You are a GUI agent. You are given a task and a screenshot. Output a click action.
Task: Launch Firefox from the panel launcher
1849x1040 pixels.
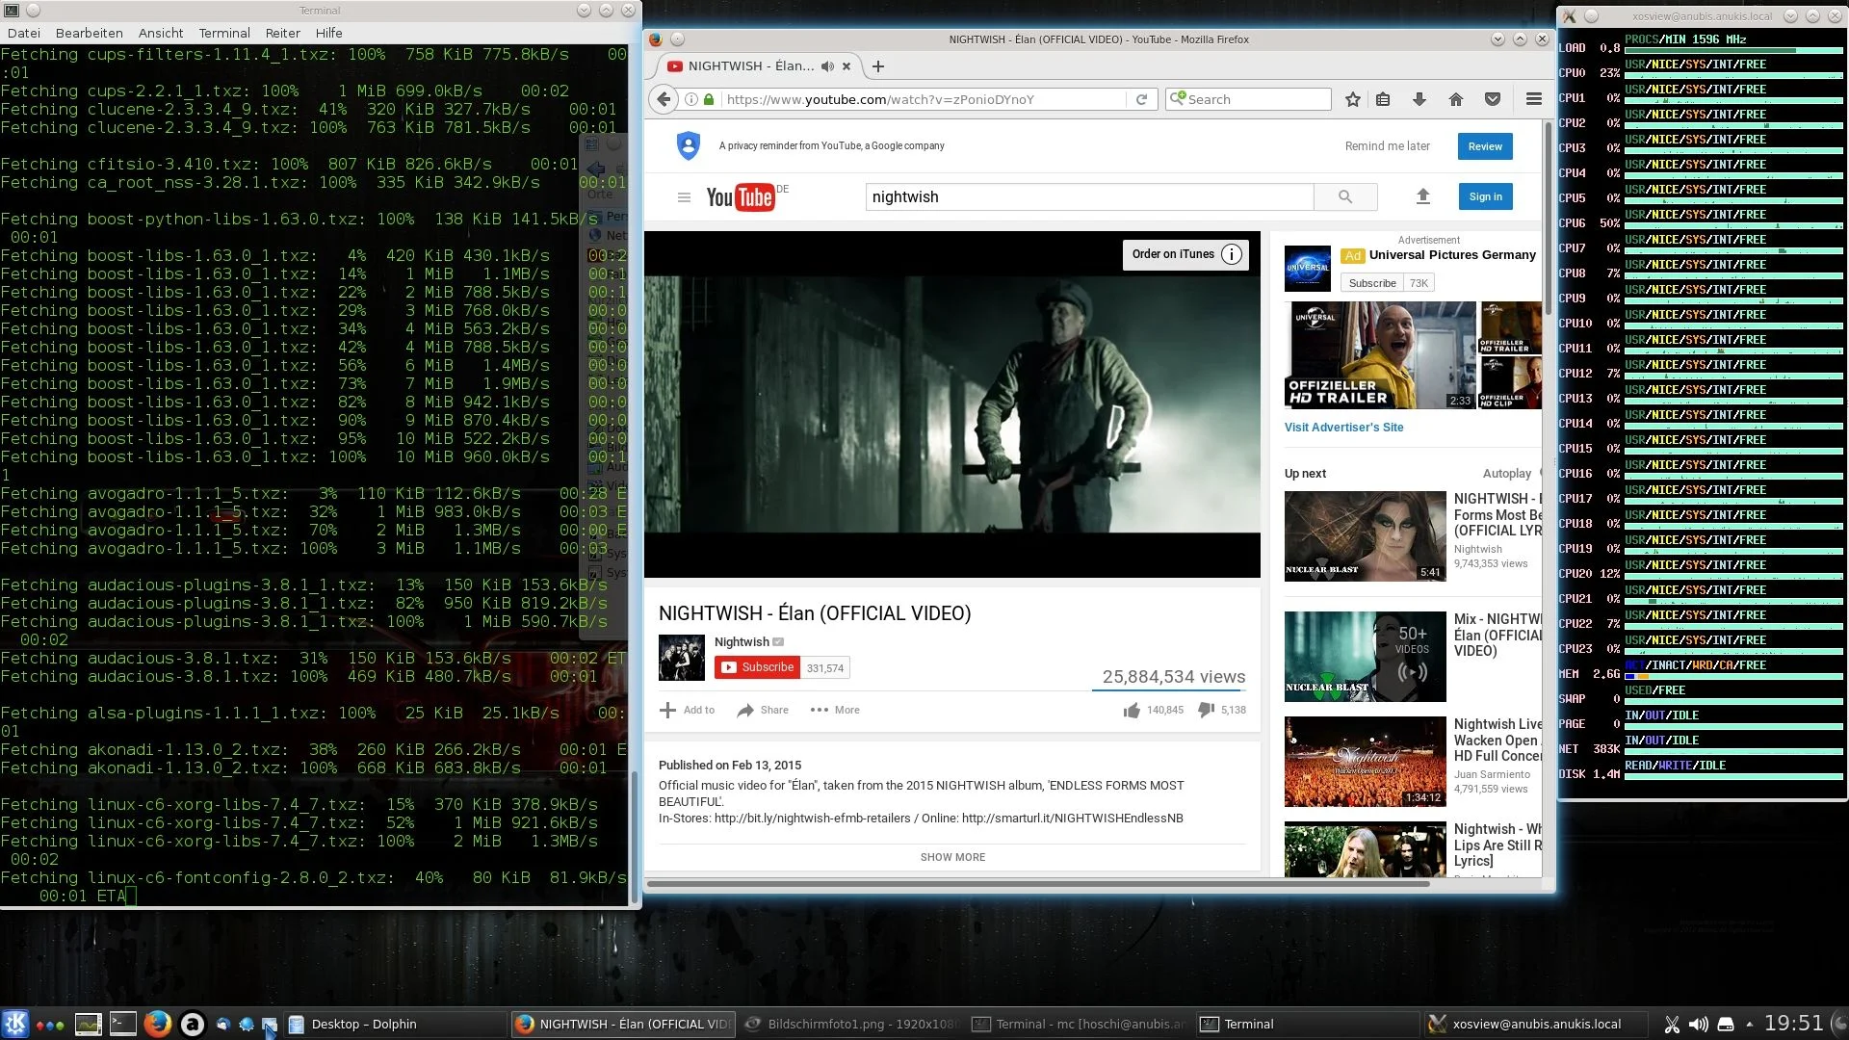[157, 1024]
